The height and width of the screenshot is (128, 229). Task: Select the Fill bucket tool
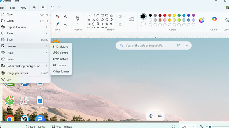(x=57, y=16)
